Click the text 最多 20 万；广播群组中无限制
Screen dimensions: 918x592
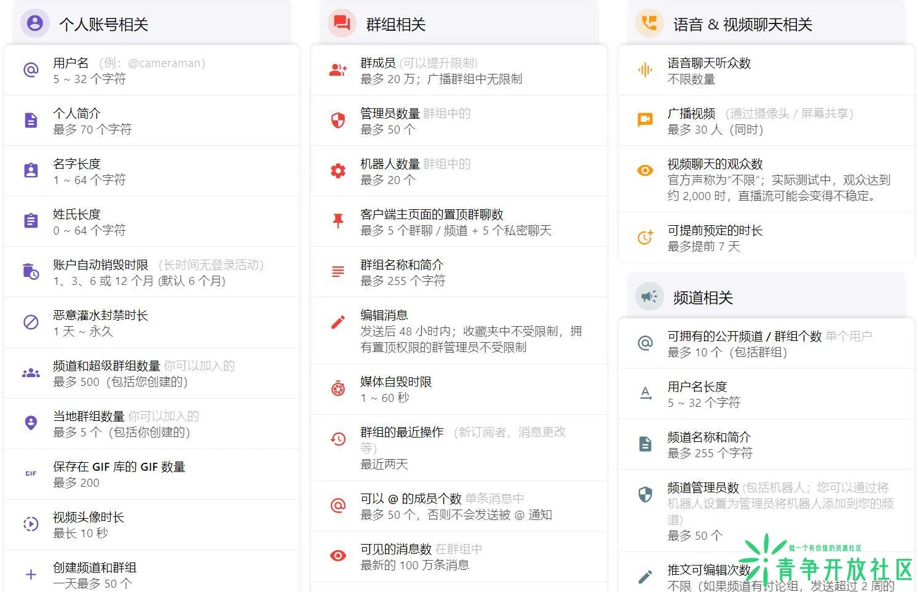click(441, 79)
